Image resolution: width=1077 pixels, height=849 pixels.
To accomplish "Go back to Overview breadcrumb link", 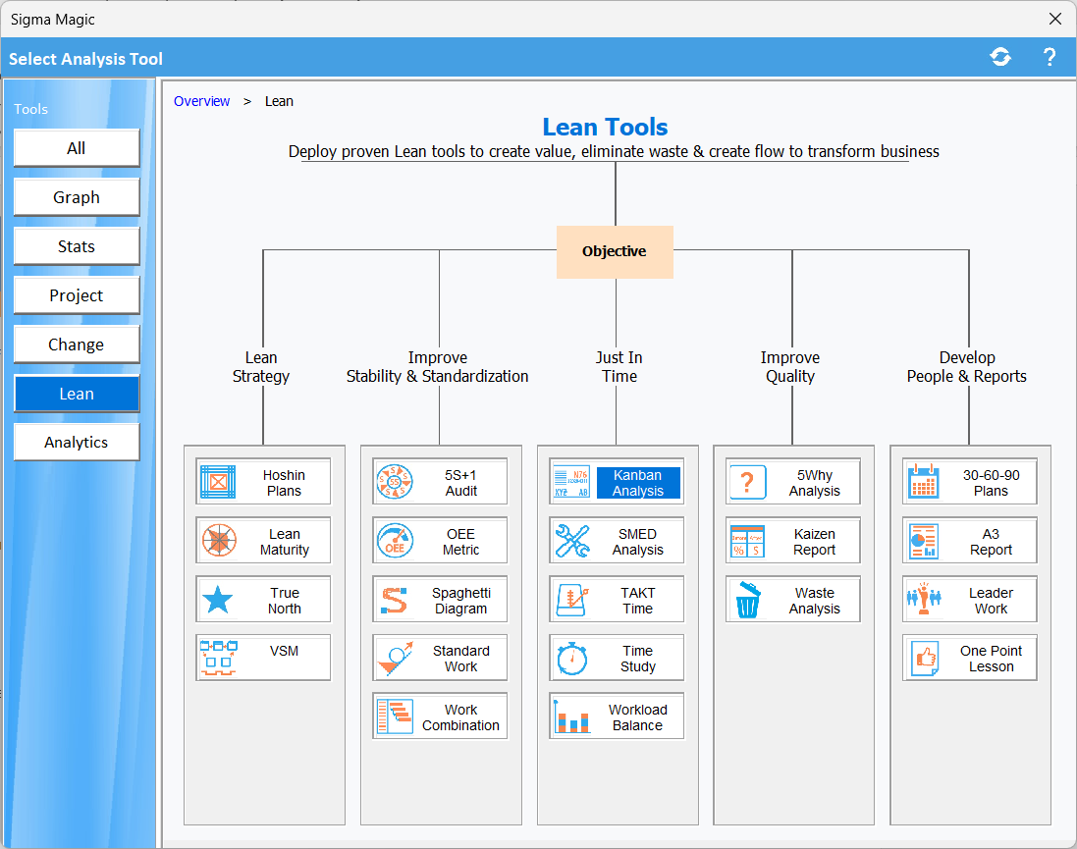I will point(201,101).
